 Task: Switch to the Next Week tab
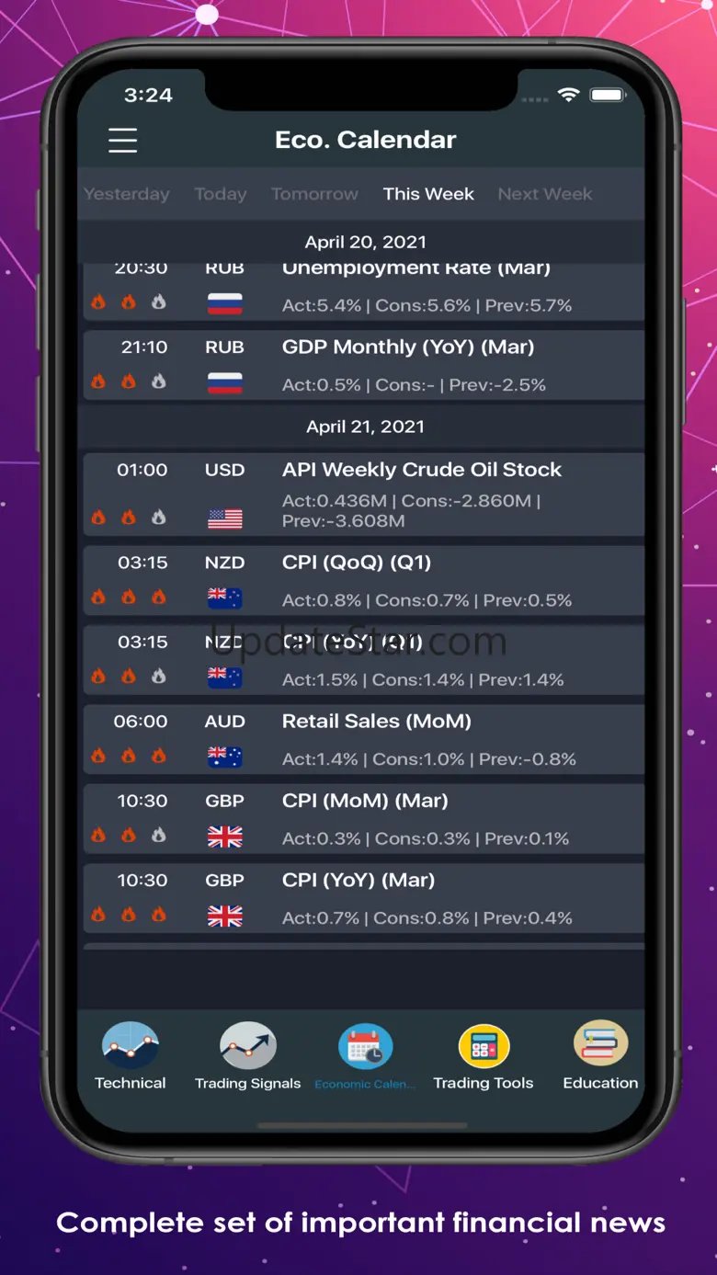[545, 194]
